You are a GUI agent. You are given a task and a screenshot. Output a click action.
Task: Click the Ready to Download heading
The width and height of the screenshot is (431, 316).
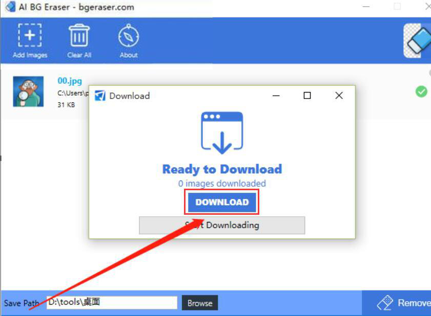[222, 169]
